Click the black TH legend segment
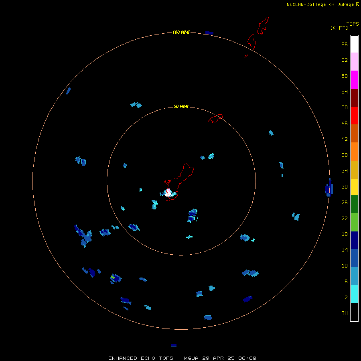 (354, 312)
